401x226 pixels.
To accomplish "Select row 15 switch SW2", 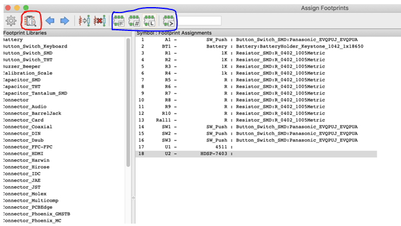I will pos(256,133).
